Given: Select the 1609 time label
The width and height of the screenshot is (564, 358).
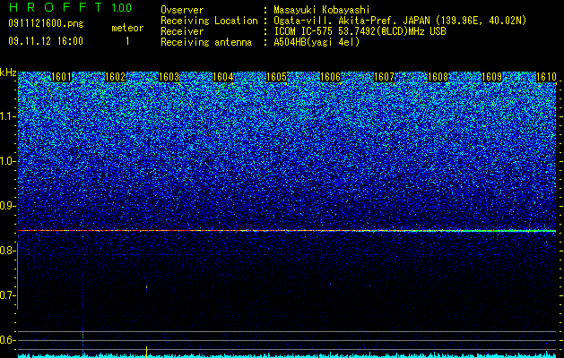Looking at the screenshot, I should (x=491, y=77).
